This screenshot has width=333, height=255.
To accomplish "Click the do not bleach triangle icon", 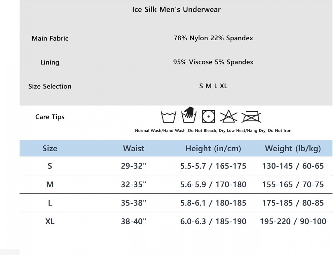I will pyautogui.click(x=228, y=116).
